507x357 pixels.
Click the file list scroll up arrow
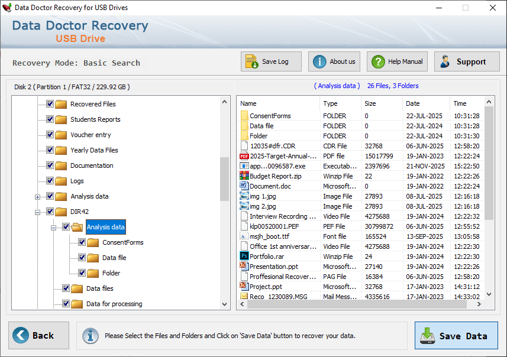tap(489, 102)
